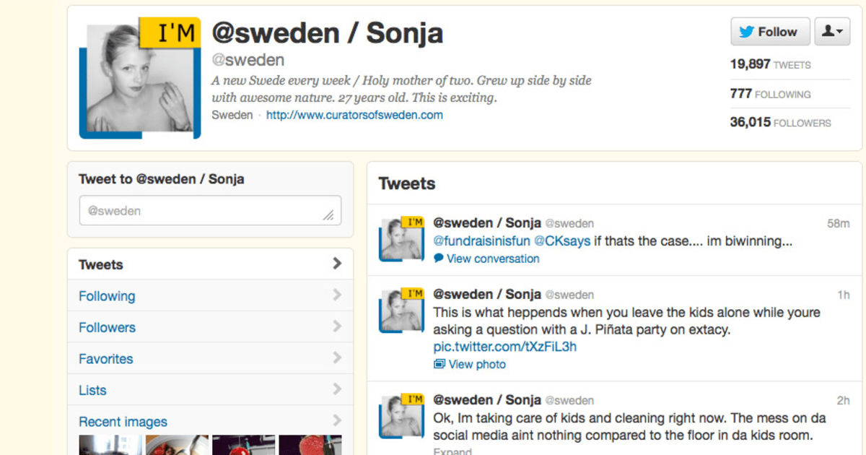The width and height of the screenshot is (866, 455).
Task: Open the curatorsofsweden.com profile link
Action: 354,115
